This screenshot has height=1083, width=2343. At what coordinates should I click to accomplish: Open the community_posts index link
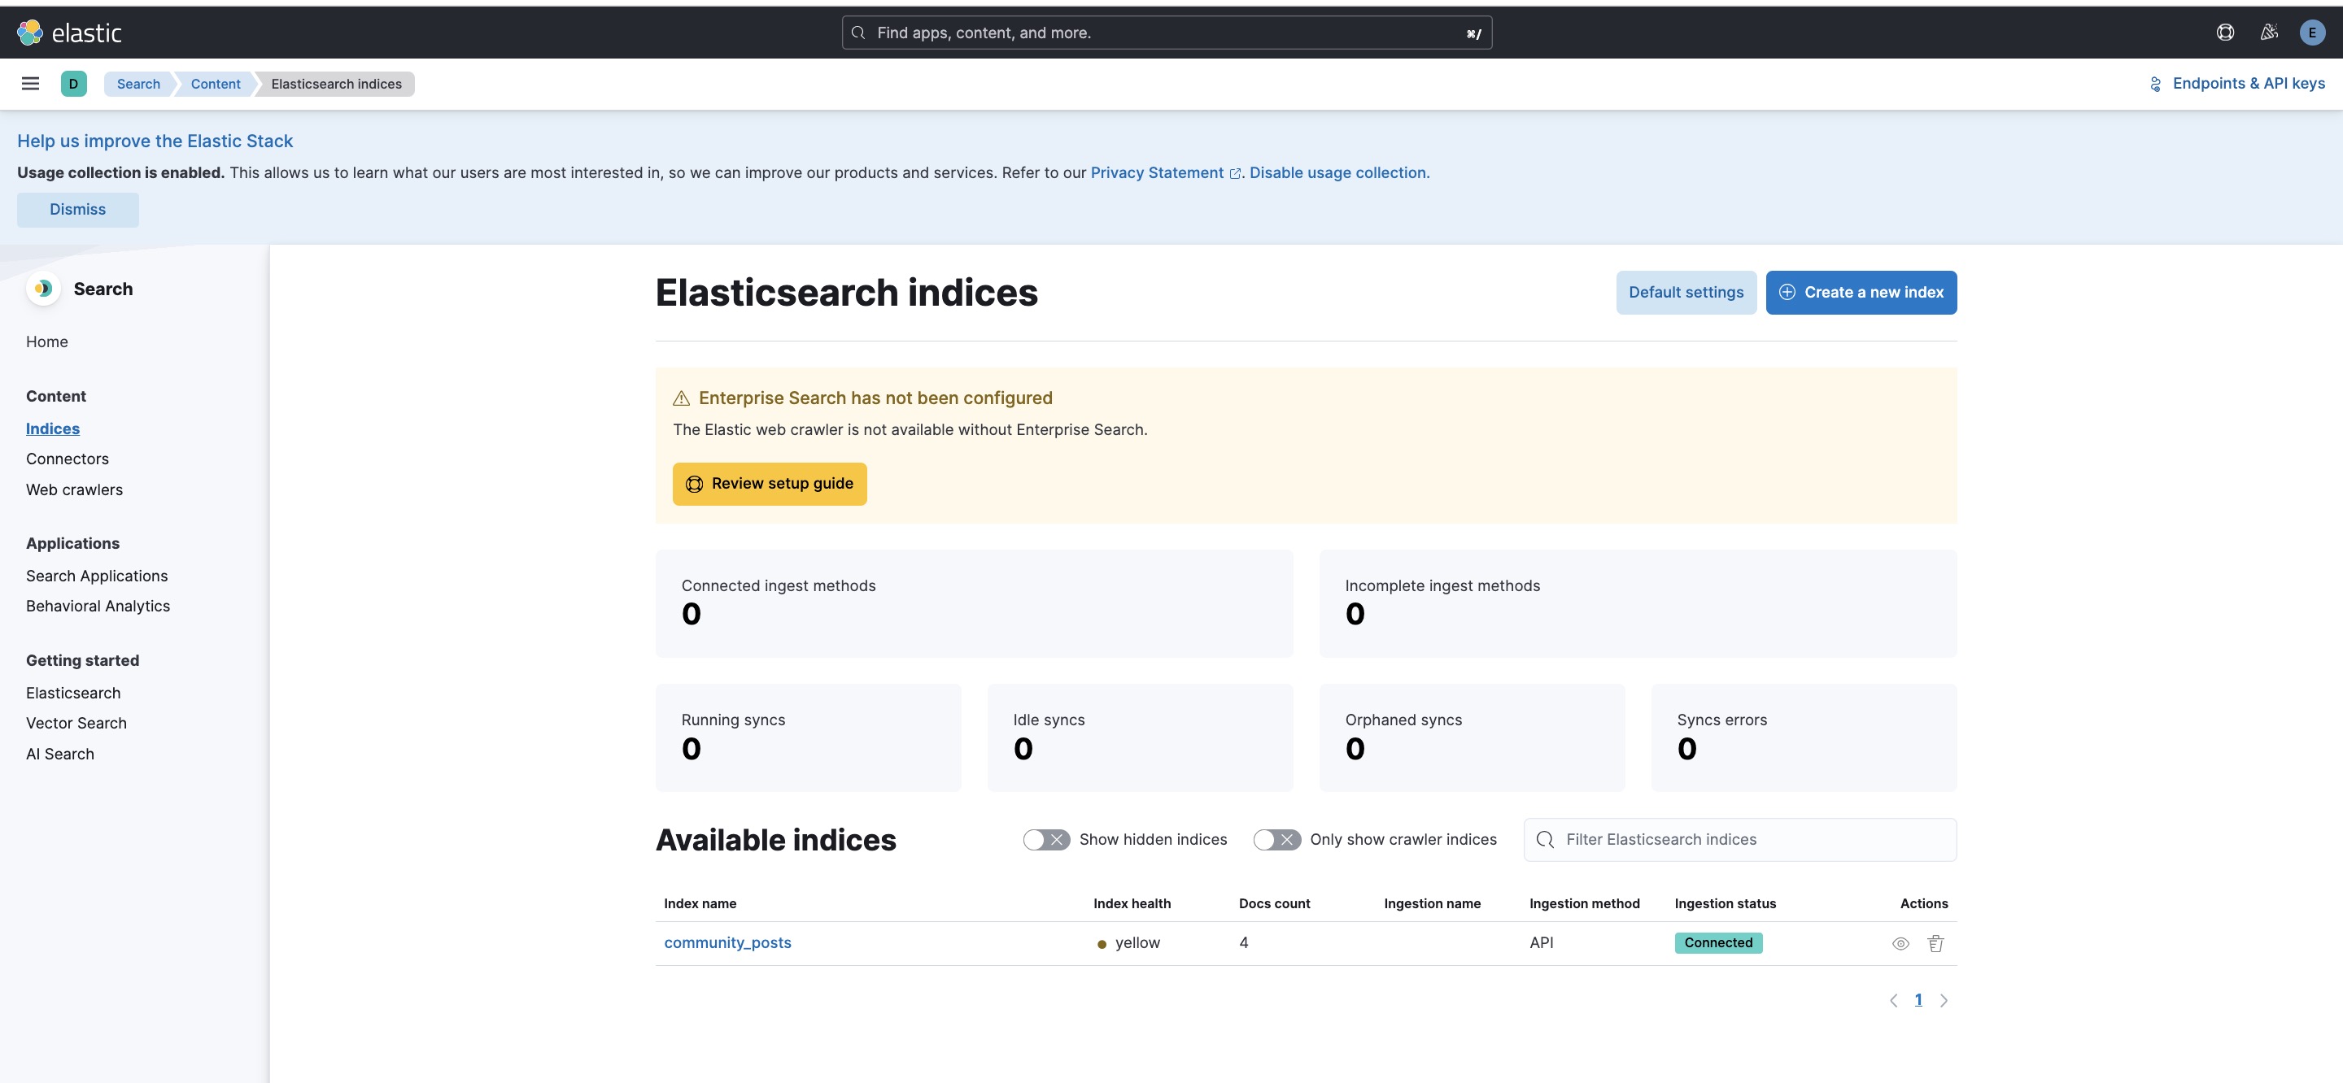click(727, 943)
